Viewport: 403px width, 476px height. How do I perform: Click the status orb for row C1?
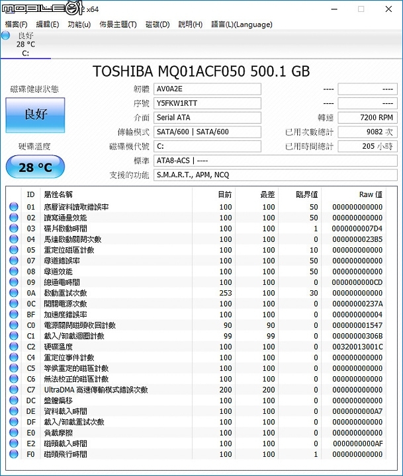[x=14, y=336]
